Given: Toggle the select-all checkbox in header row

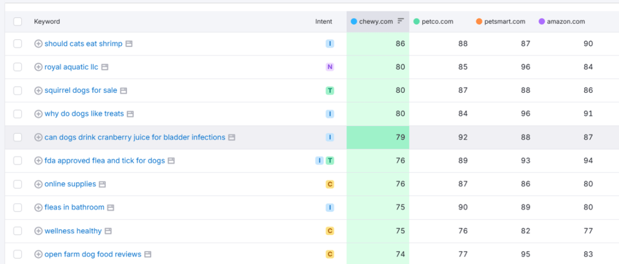Looking at the screenshot, I should point(18,22).
